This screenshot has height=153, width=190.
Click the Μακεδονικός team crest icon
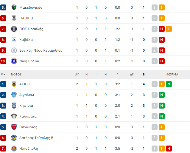[x=14, y=7]
